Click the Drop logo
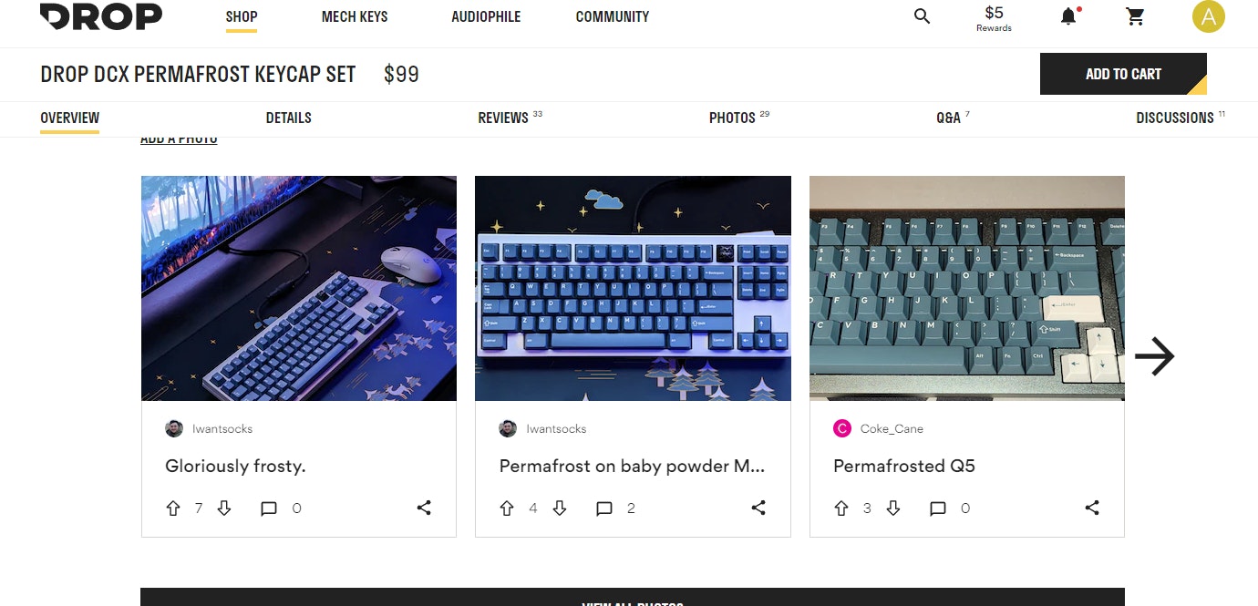 pyautogui.click(x=101, y=16)
